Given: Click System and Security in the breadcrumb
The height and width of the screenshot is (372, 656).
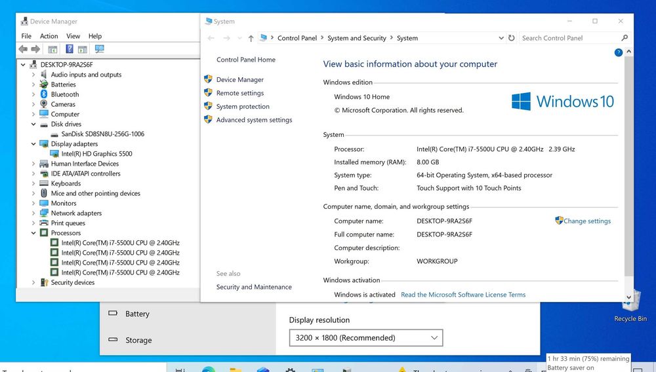Looking at the screenshot, I should click(x=357, y=38).
